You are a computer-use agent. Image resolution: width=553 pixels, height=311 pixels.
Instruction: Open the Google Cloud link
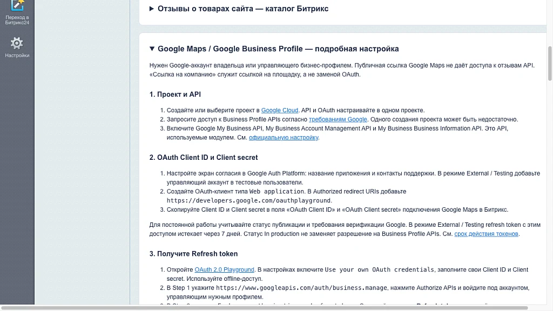280,110
